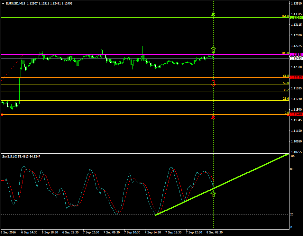Viewport: 303px width, 236px height.
Task: Select the green 1.13244 price label
Action: (x=296, y=18)
